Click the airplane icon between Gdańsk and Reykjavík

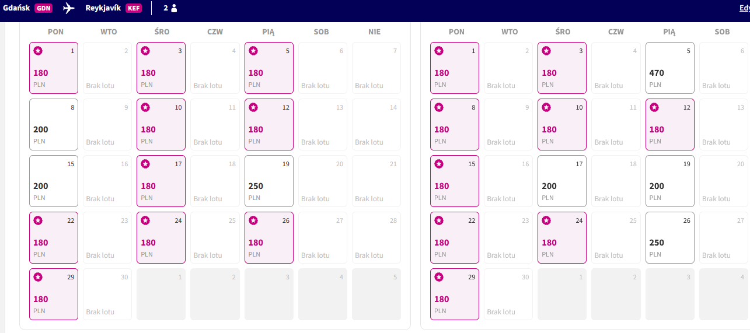click(x=69, y=8)
